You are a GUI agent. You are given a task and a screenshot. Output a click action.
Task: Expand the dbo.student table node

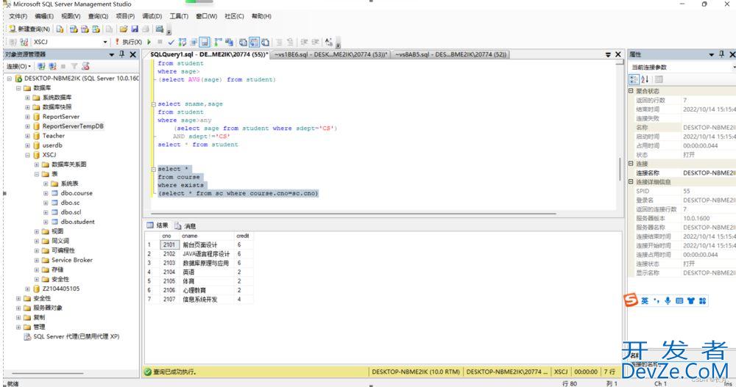pyautogui.click(x=46, y=222)
